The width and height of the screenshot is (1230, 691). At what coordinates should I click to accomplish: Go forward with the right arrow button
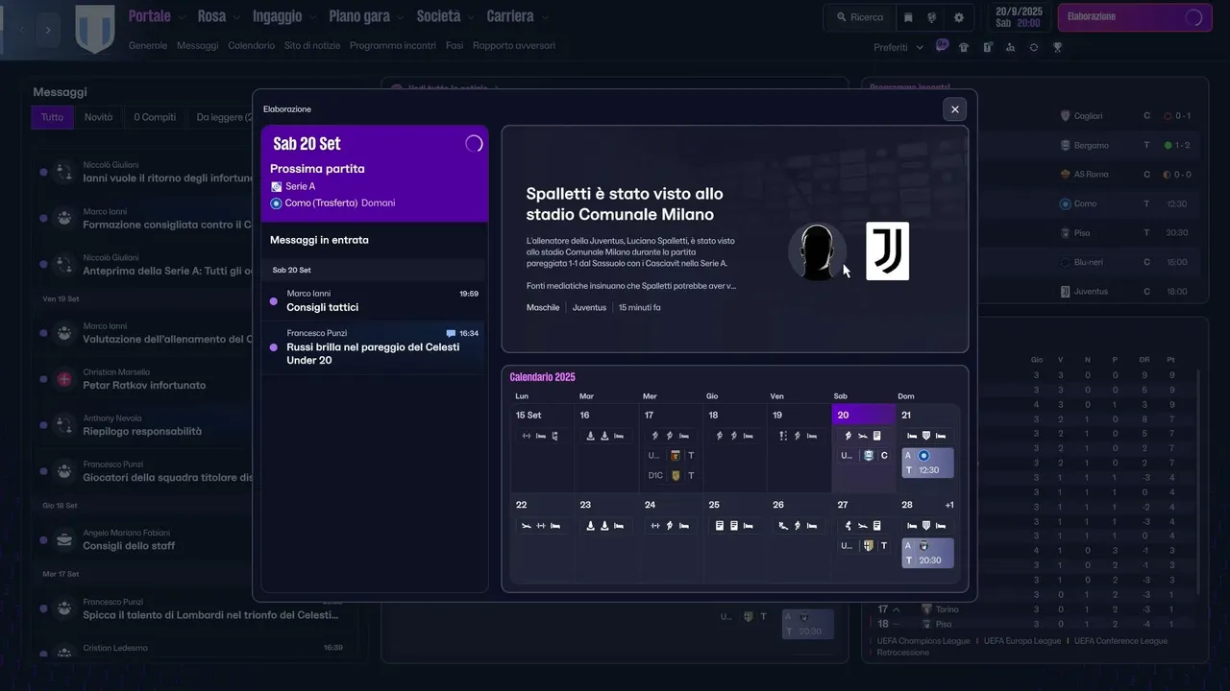click(48, 30)
